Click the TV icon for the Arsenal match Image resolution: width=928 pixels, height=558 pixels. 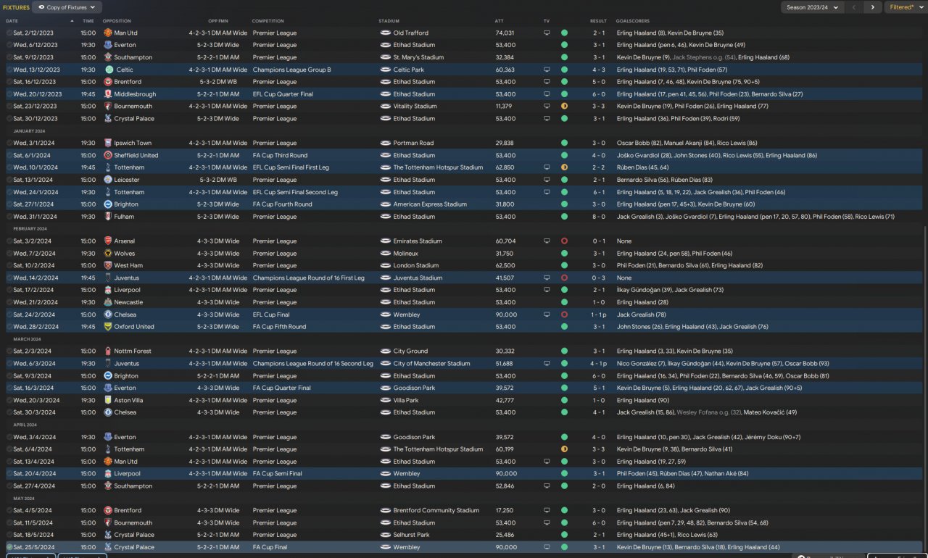tap(547, 241)
